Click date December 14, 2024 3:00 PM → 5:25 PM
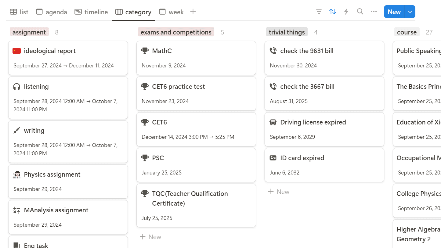441x248 pixels. pyautogui.click(x=188, y=137)
